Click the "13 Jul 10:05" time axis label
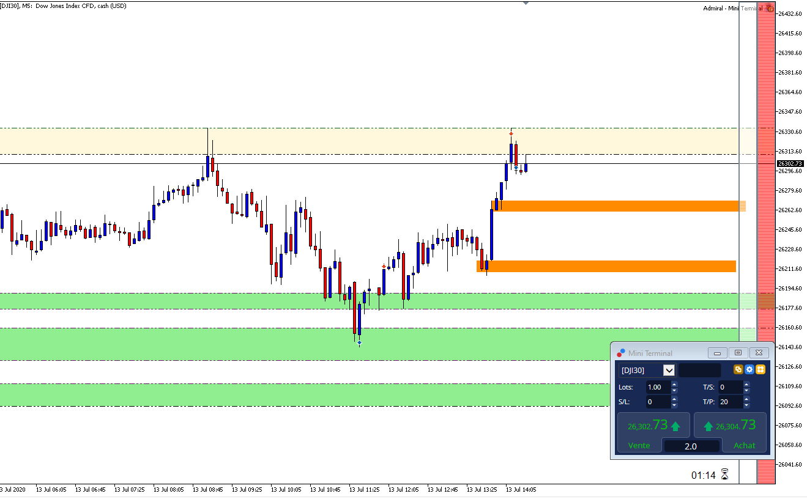 pos(286,489)
